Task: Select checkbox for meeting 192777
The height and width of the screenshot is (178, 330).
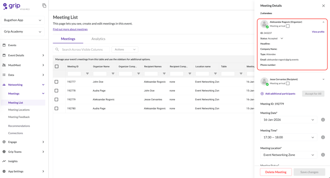Action: [x=57, y=82]
